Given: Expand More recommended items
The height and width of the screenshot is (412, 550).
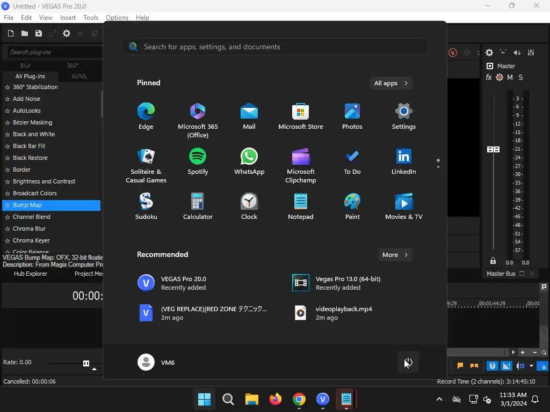Looking at the screenshot, I should [x=395, y=255].
